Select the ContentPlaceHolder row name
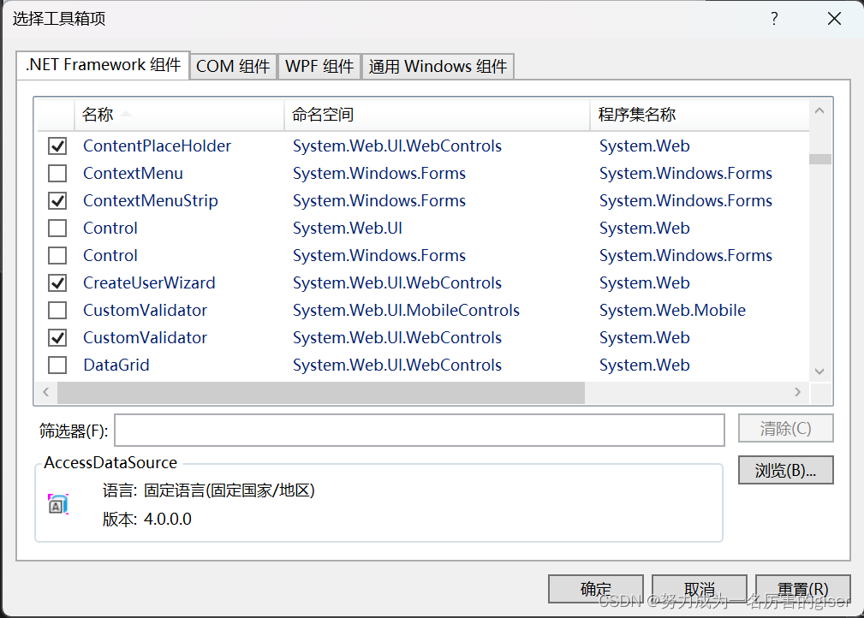The image size is (864, 618). (157, 146)
